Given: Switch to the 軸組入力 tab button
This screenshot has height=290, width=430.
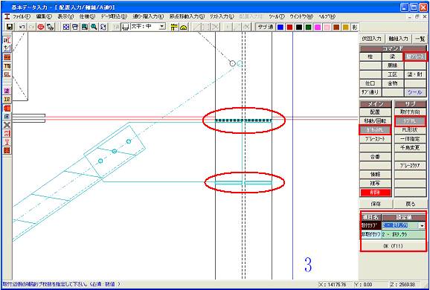Looking at the screenshot, I should point(398,39).
